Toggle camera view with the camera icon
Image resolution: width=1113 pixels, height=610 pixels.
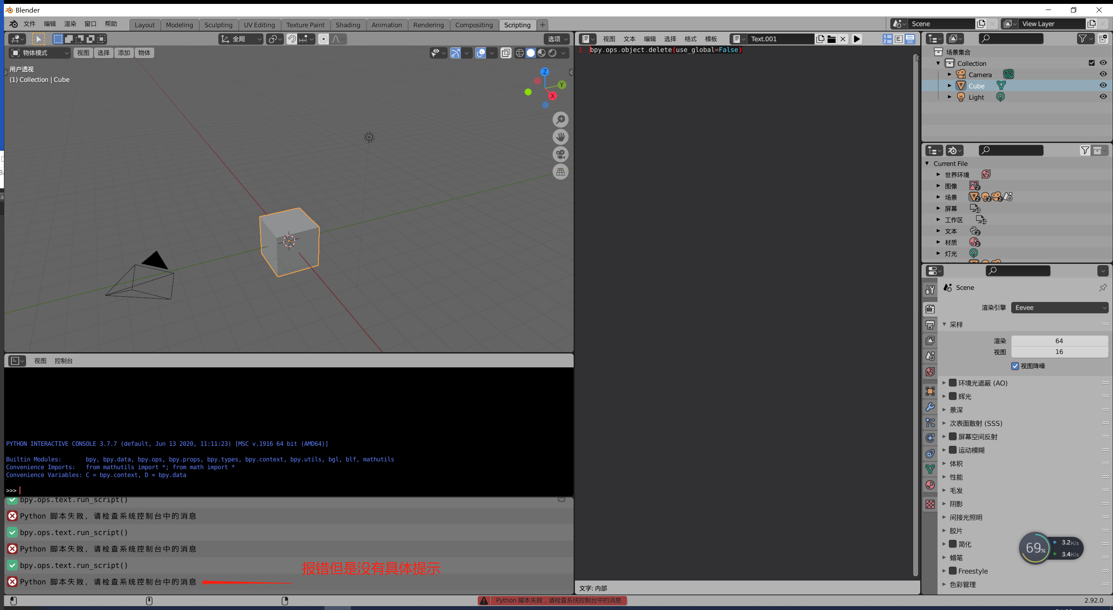561,154
